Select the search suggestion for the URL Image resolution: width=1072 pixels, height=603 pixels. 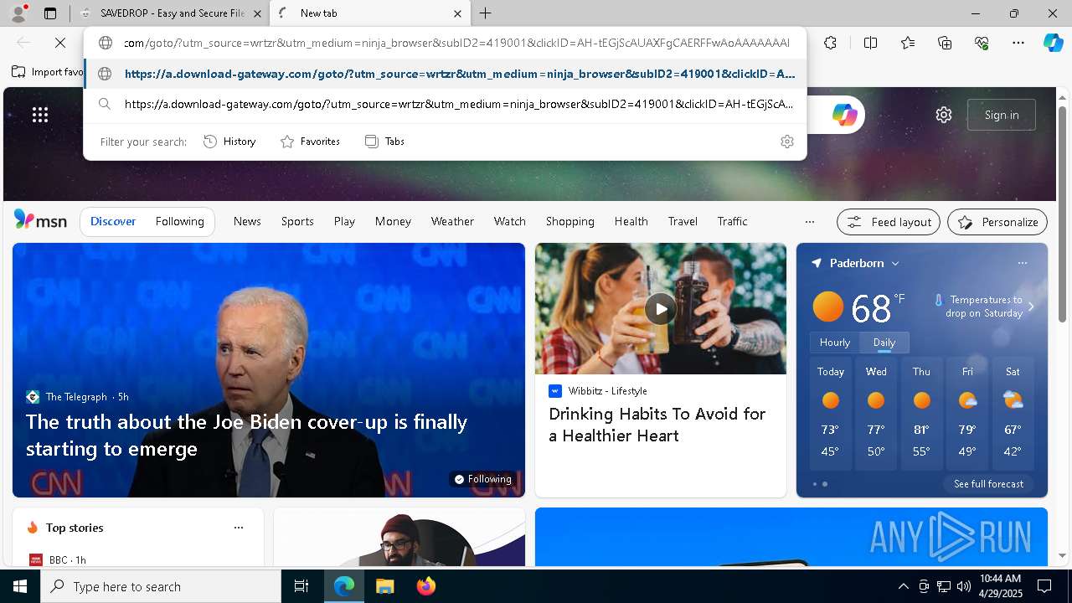(446, 105)
